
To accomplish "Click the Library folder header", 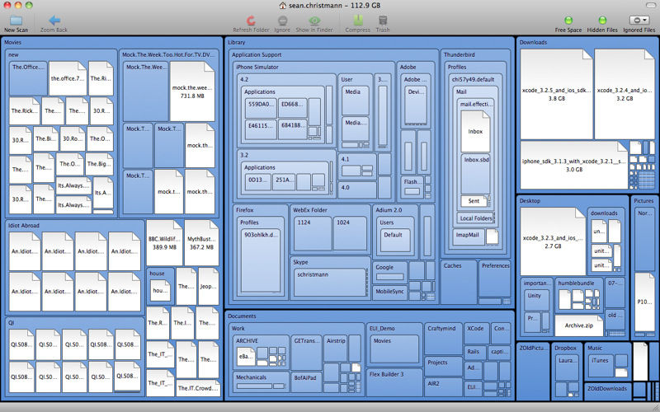I will pyautogui.click(x=237, y=43).
